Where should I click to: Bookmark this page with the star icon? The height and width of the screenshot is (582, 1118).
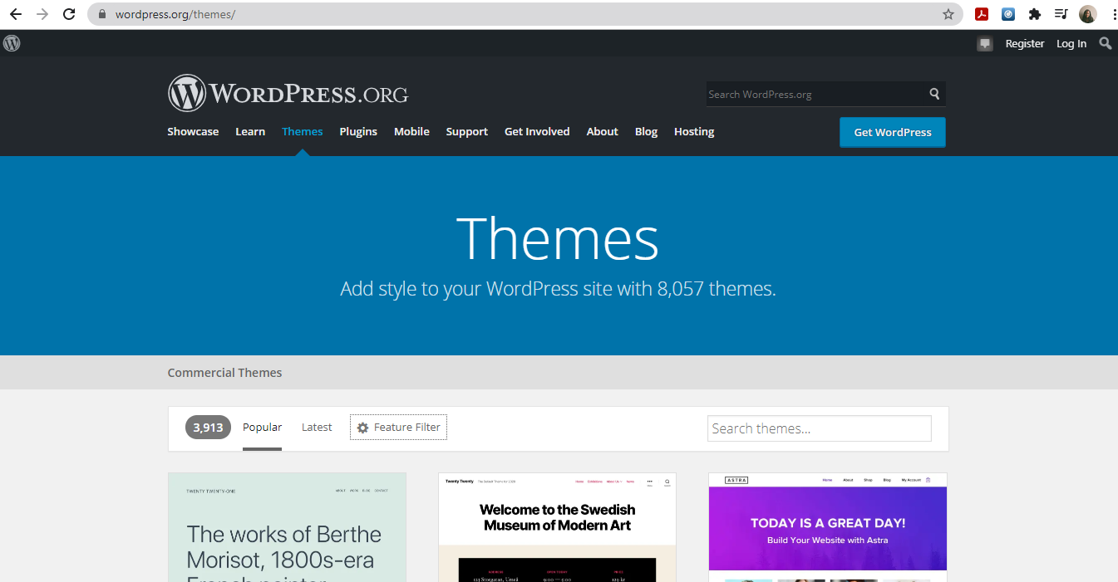948,14
